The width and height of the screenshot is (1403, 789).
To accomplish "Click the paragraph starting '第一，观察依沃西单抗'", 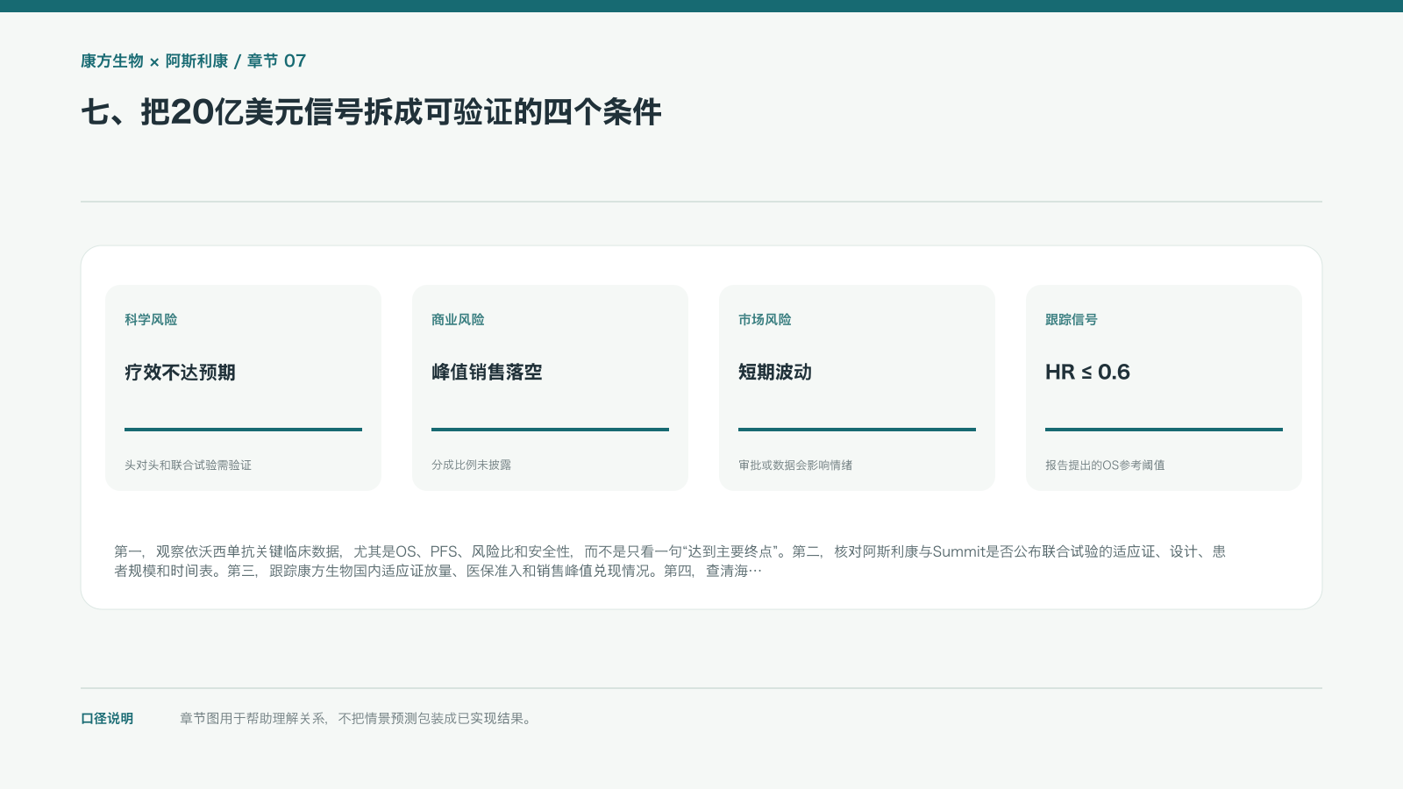I will 670,561.
